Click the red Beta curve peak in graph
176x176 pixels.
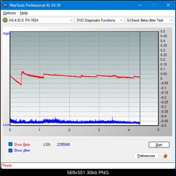pyautogui.click(x=23, y=72)
